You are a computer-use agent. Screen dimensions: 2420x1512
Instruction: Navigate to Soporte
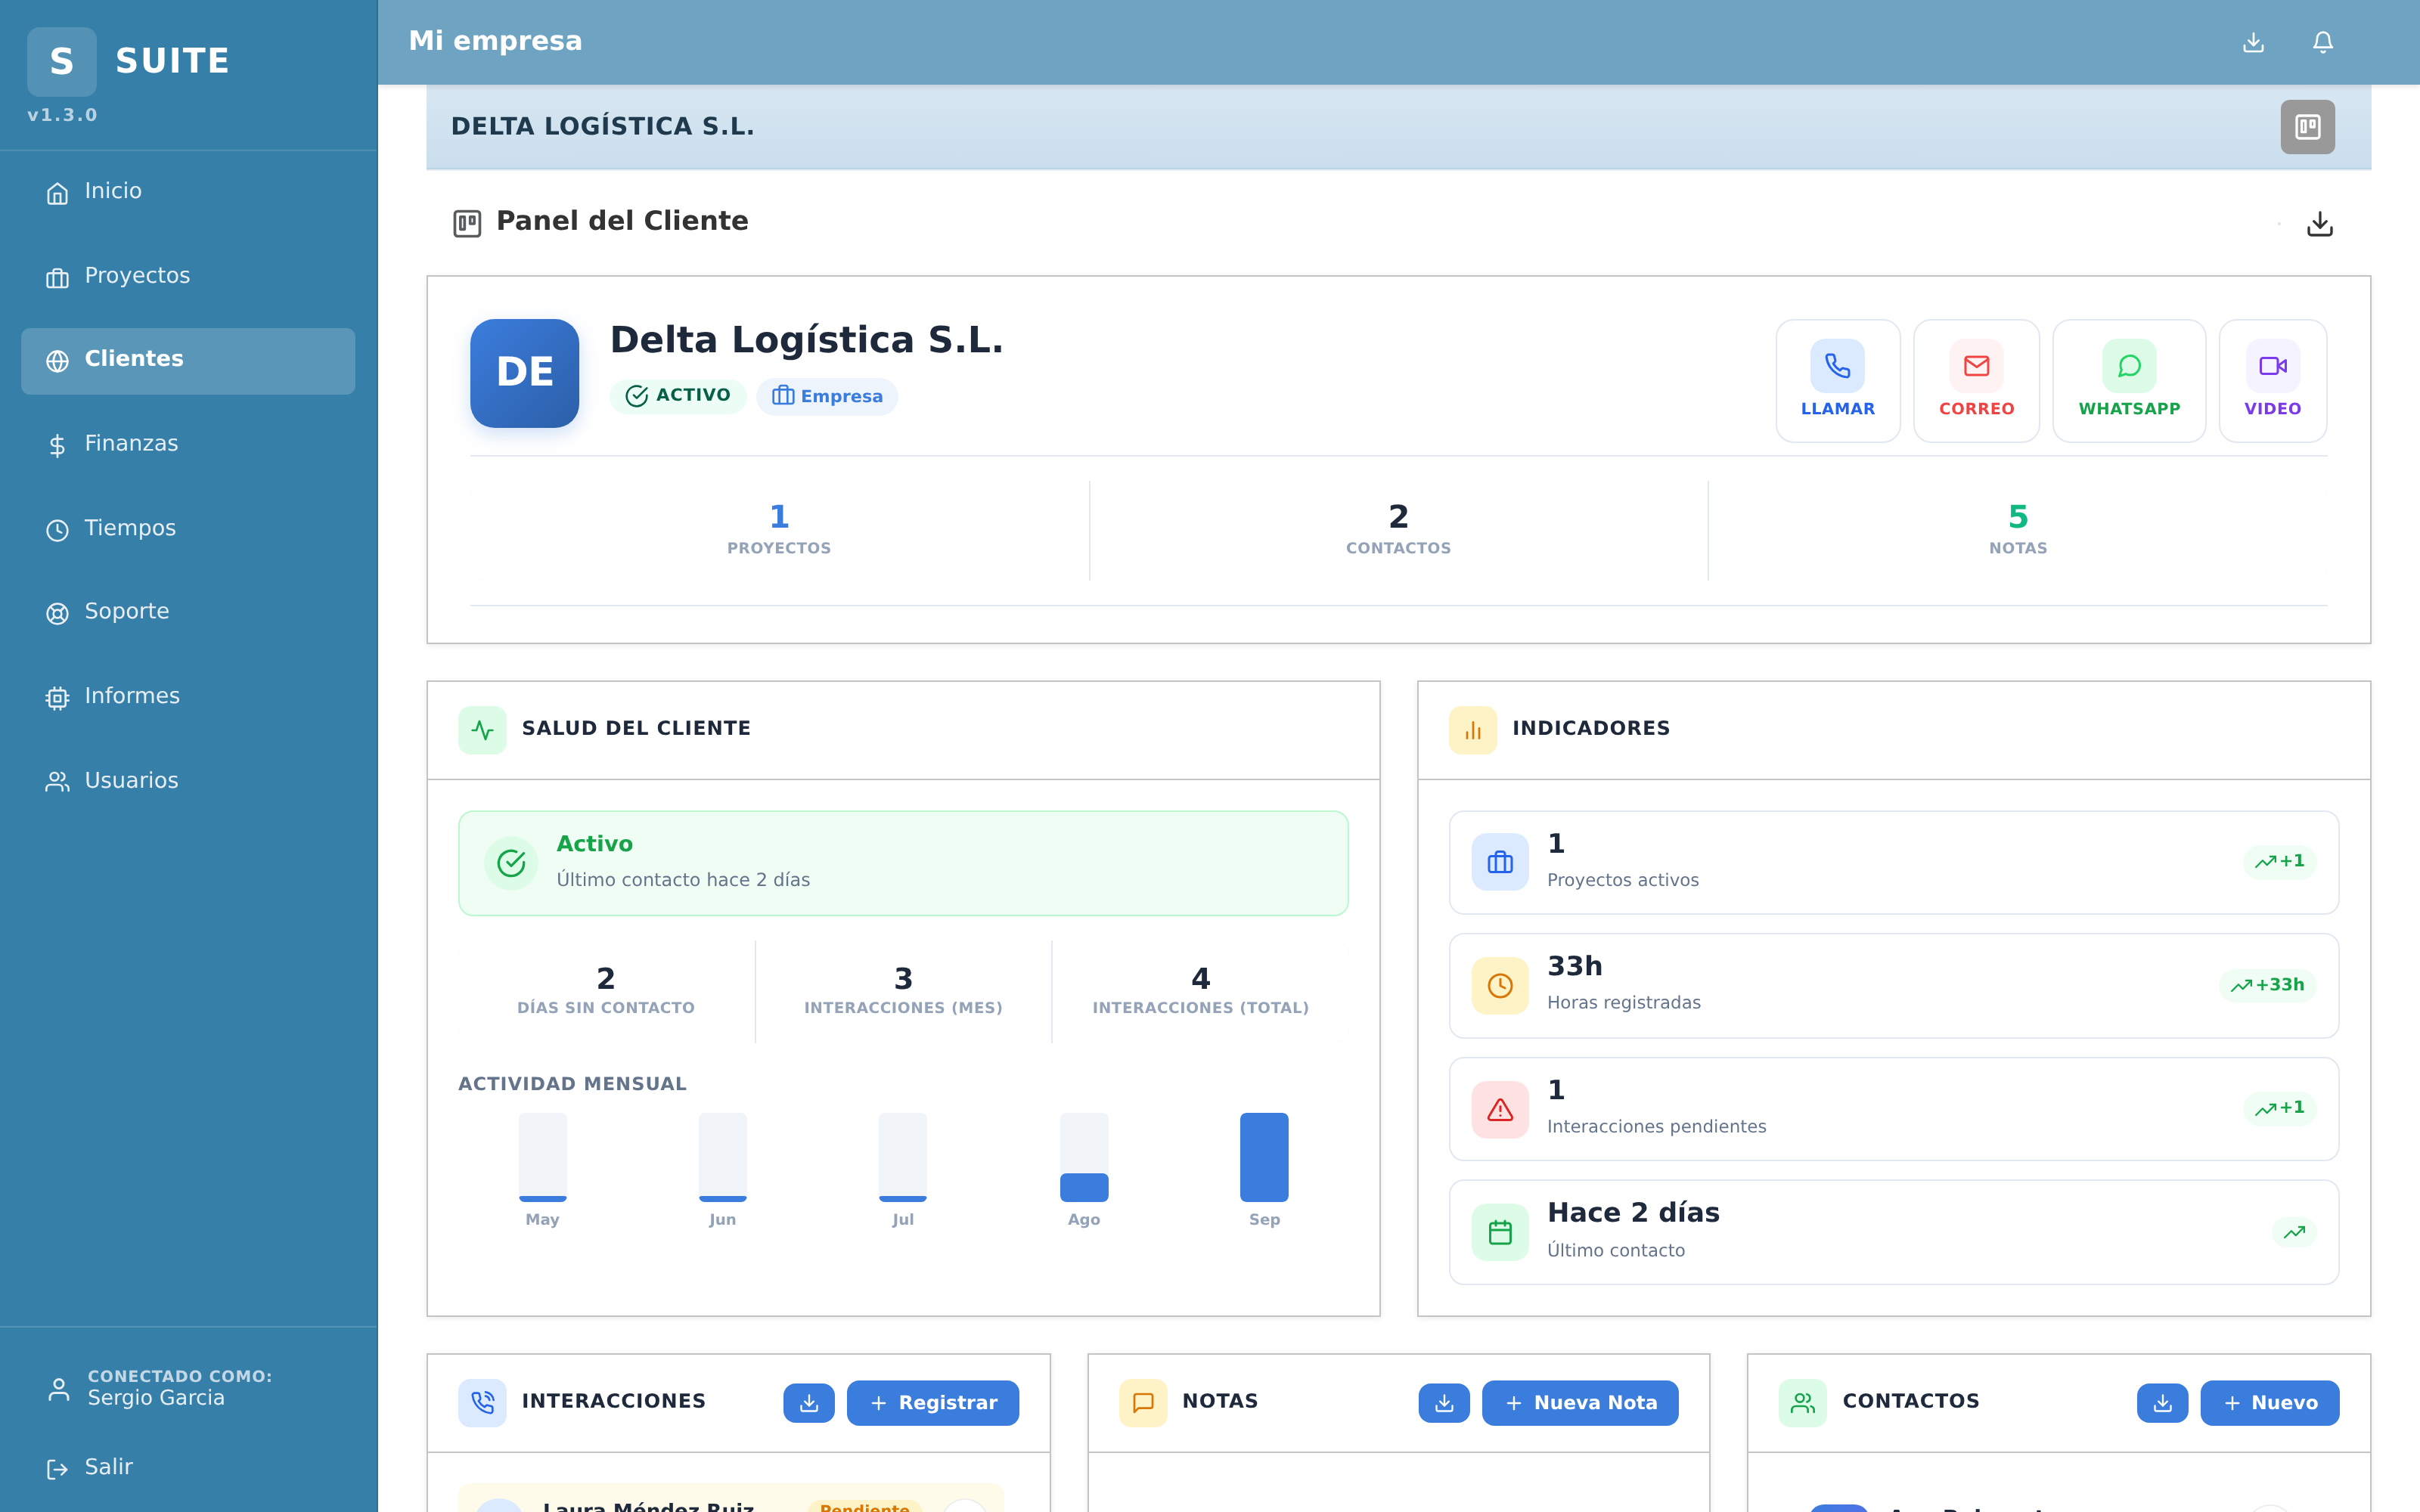click(188, 612)
